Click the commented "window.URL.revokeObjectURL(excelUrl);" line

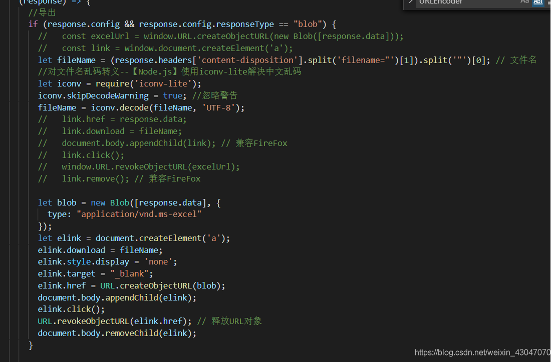139,166
